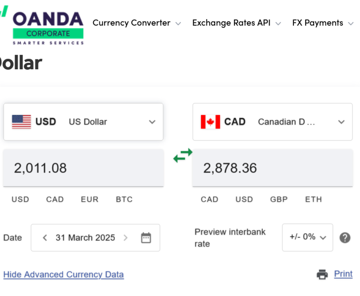Screen dimensions: 360x296
Task: Click the interbank rate help question mark
Action: click(x=345, y=237)
